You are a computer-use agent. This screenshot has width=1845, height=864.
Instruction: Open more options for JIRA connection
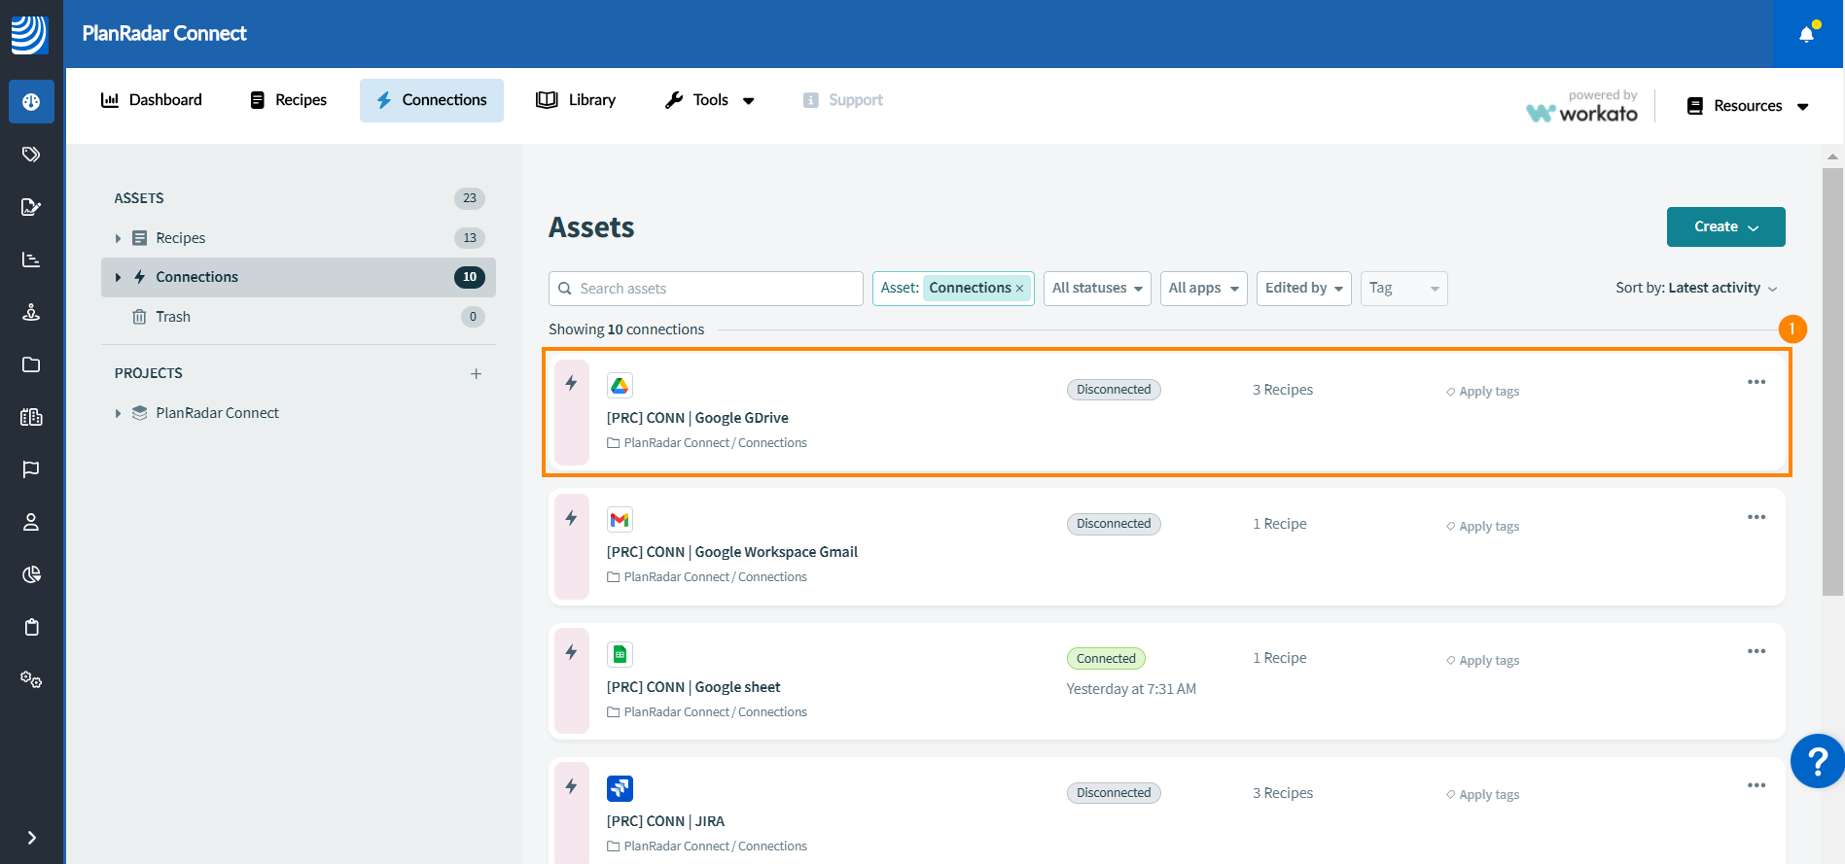tap(1756, 785)
